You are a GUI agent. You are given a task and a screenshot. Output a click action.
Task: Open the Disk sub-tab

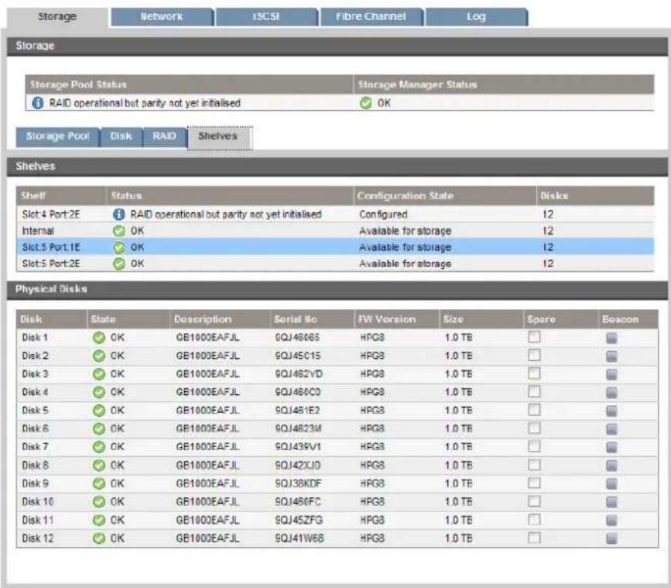tap(121, 136)
